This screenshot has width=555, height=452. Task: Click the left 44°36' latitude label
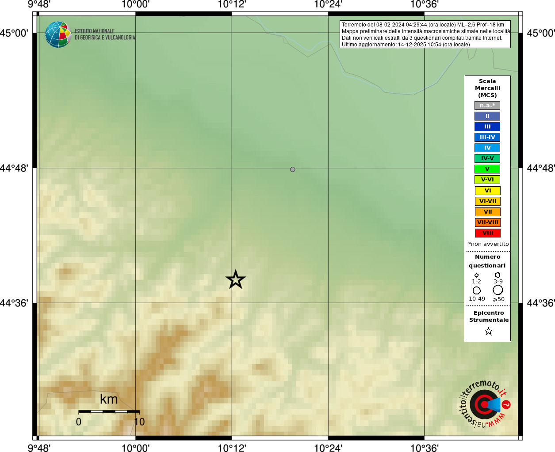coord(14,303)
